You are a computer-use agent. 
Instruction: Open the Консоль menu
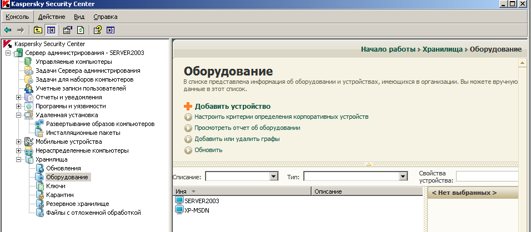pyautogui.click(x=17, y=17)
